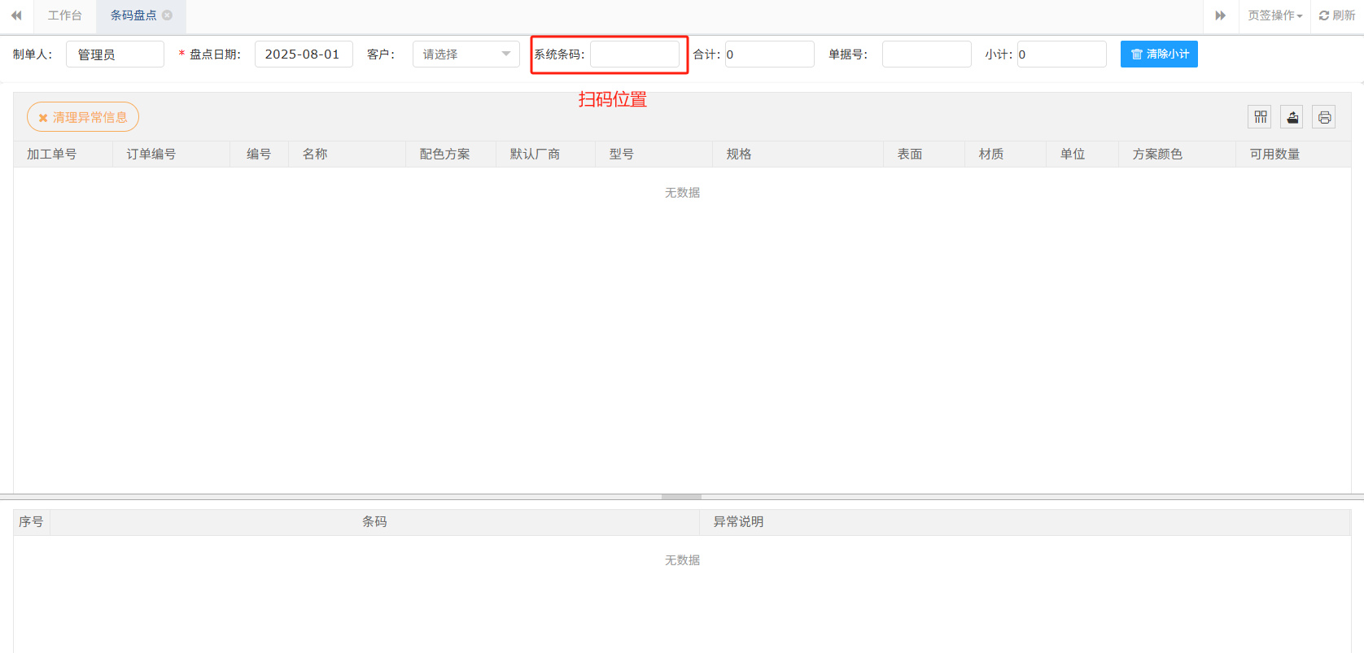
Task: Click the 订单编号 column header
Action: tap(151, 155)
